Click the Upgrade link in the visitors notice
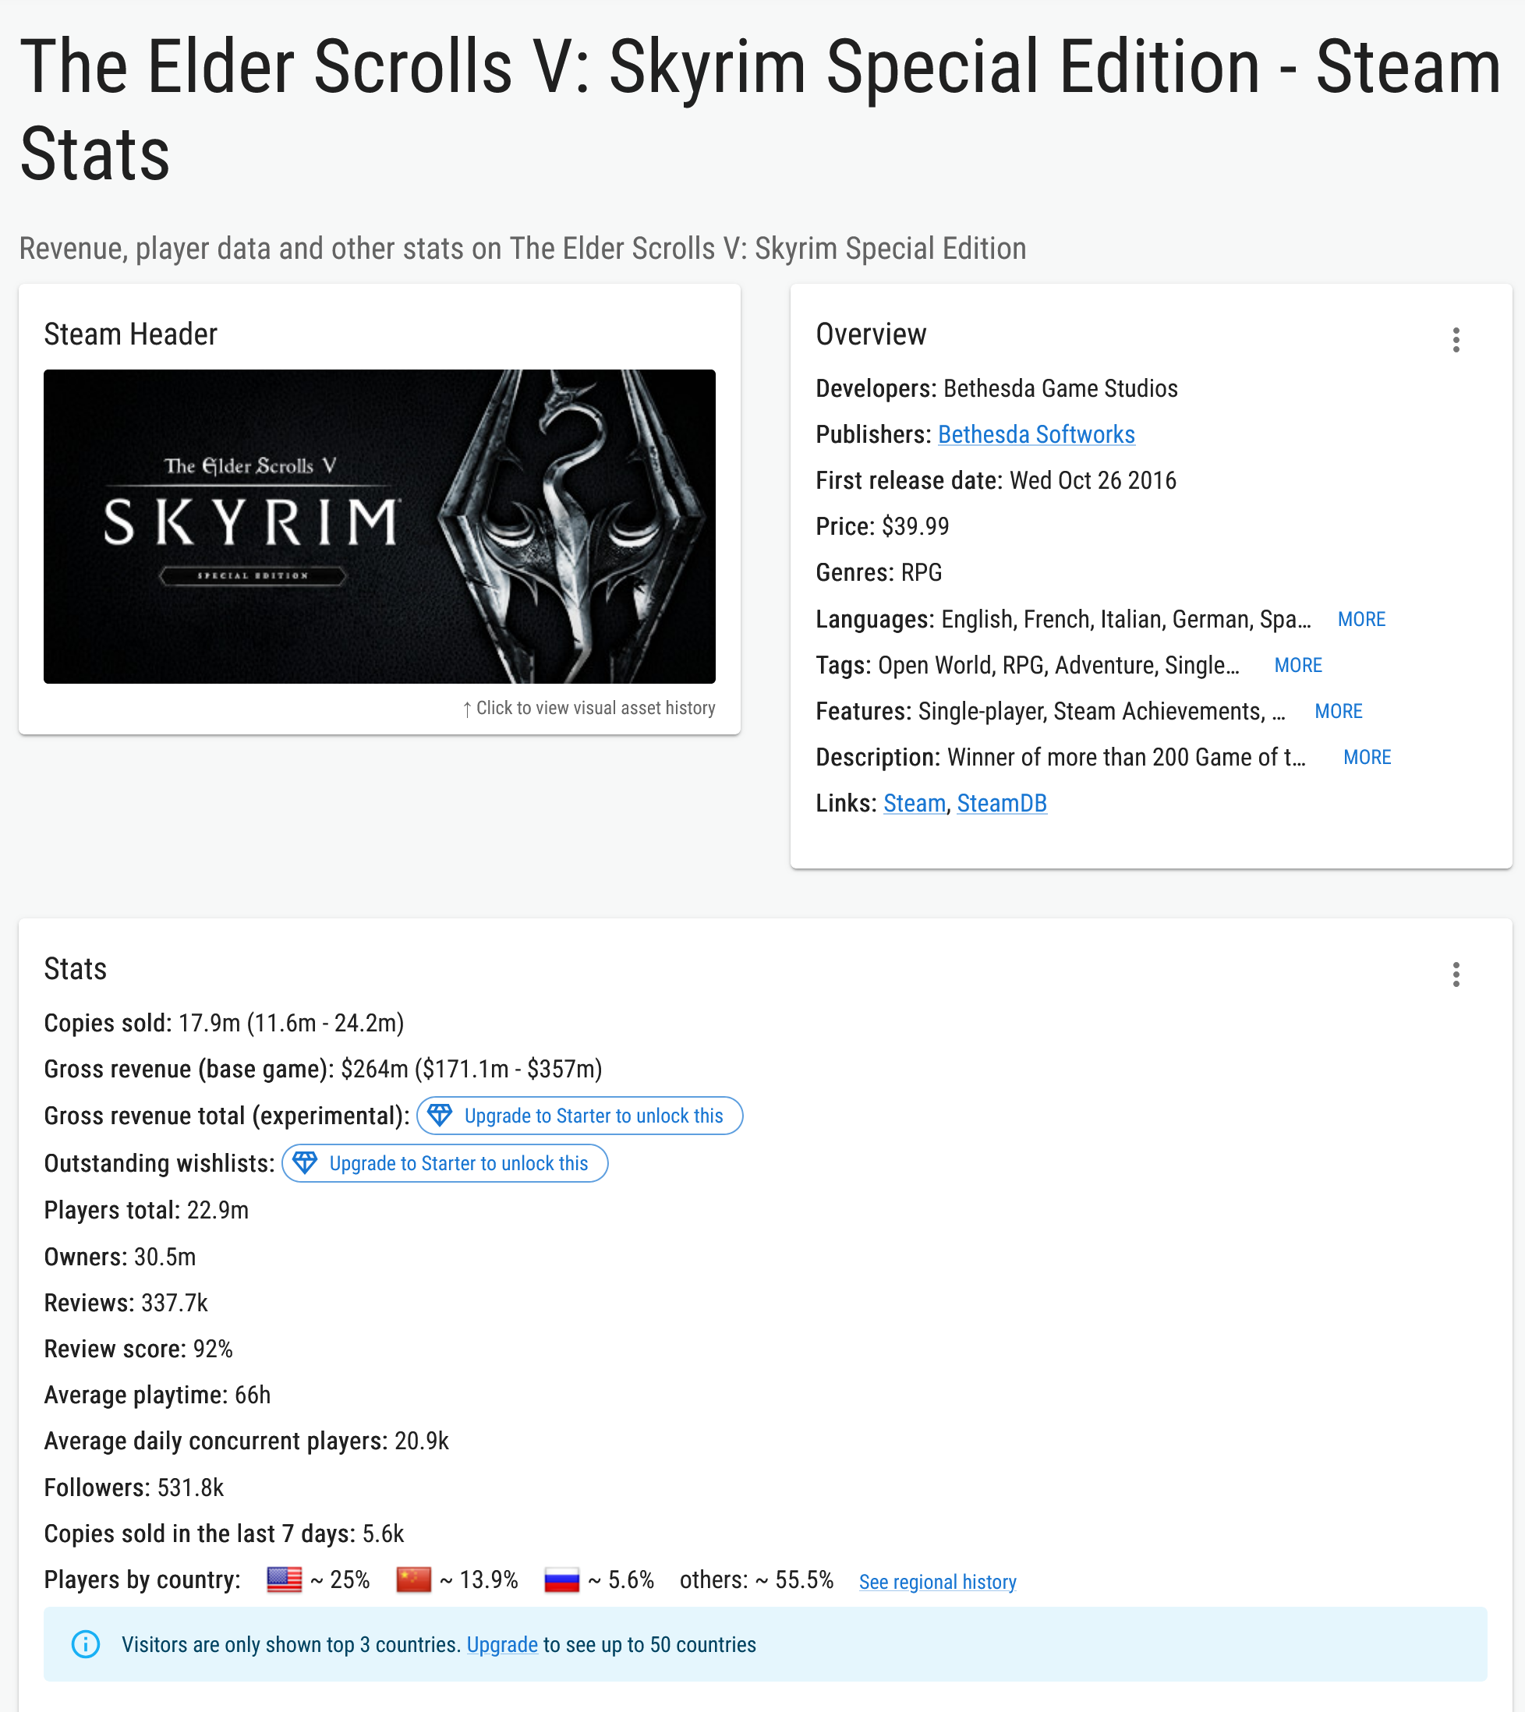This screenshot has height=1712, width=1525. pyautogui.click(x=502, y=1645)
